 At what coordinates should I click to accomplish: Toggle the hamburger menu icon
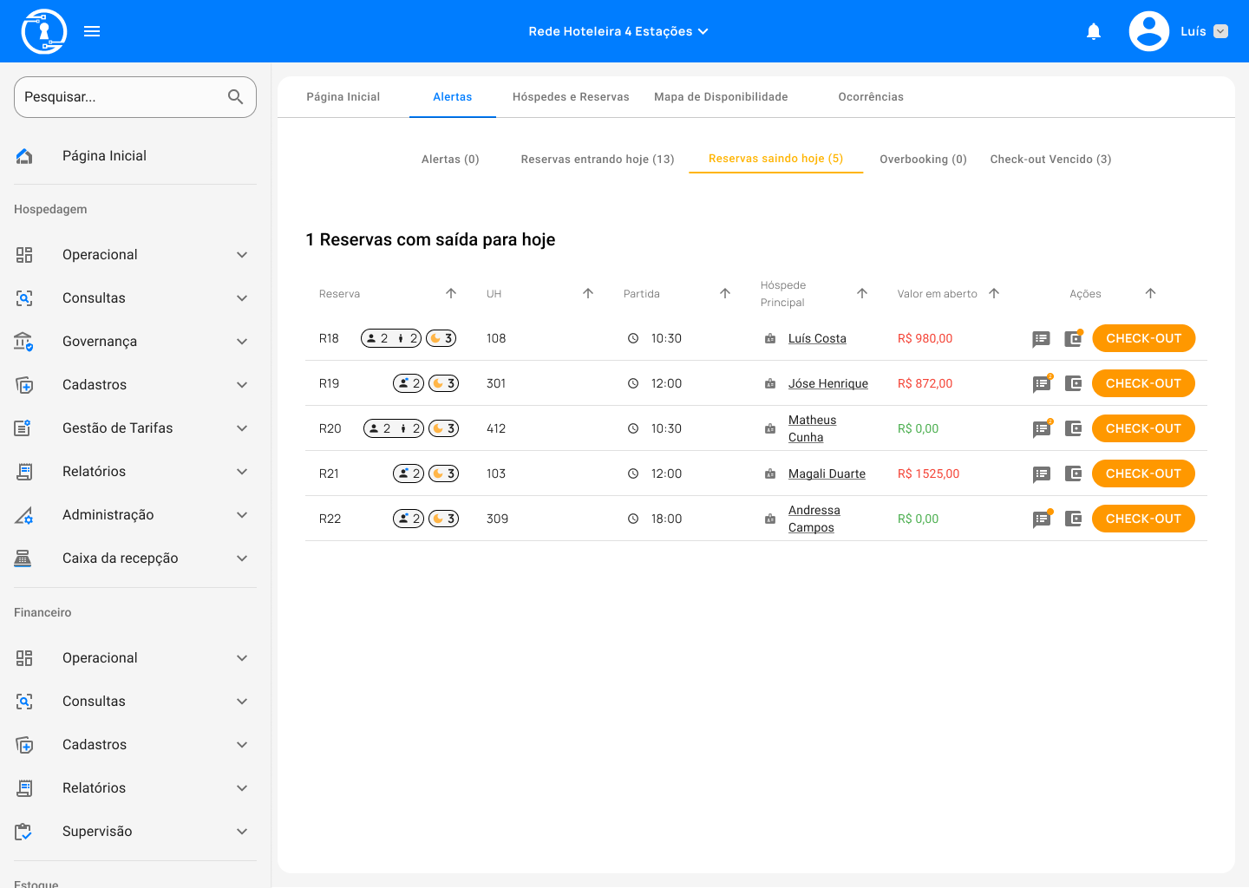[92, 31]
